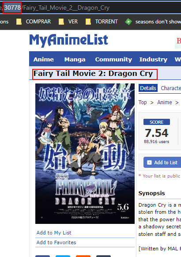Share via the orange Reddit button
This screenshot has height=257, width=181.
point(83,256)
